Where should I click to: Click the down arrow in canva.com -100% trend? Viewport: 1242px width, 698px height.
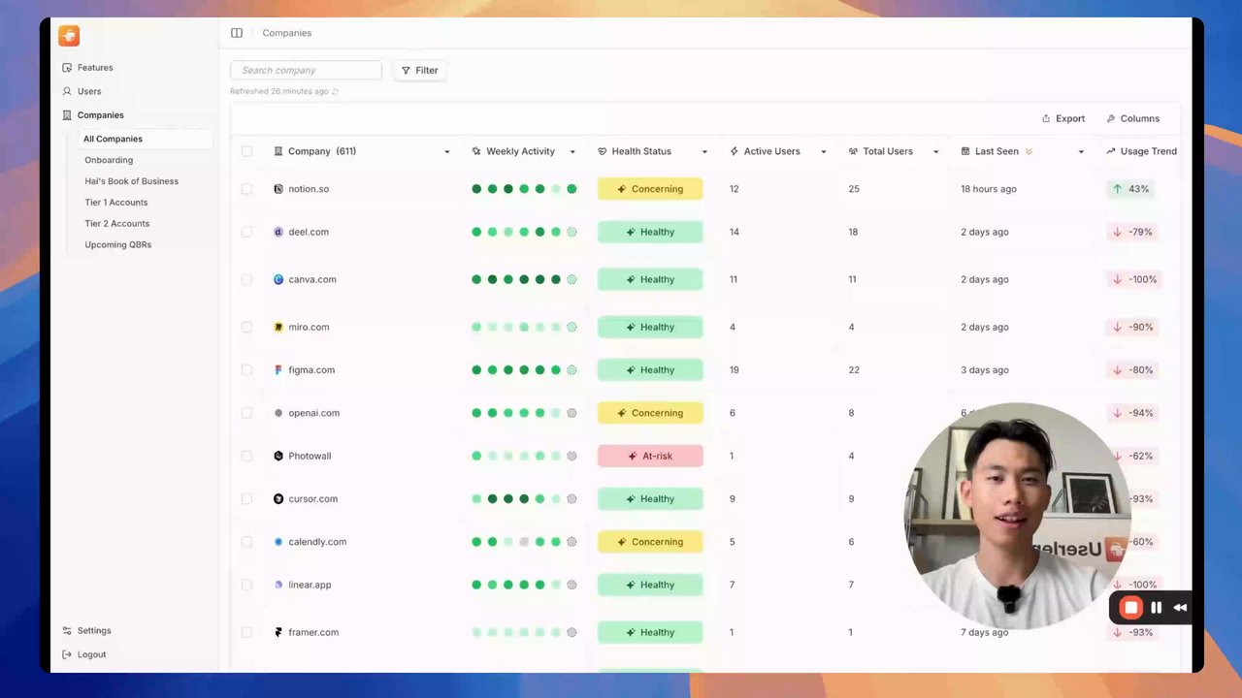pyautogui.click(x=1118, y=279)
